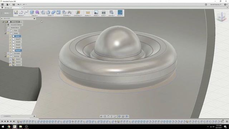Click the Create Sketch tool icon

16,12
